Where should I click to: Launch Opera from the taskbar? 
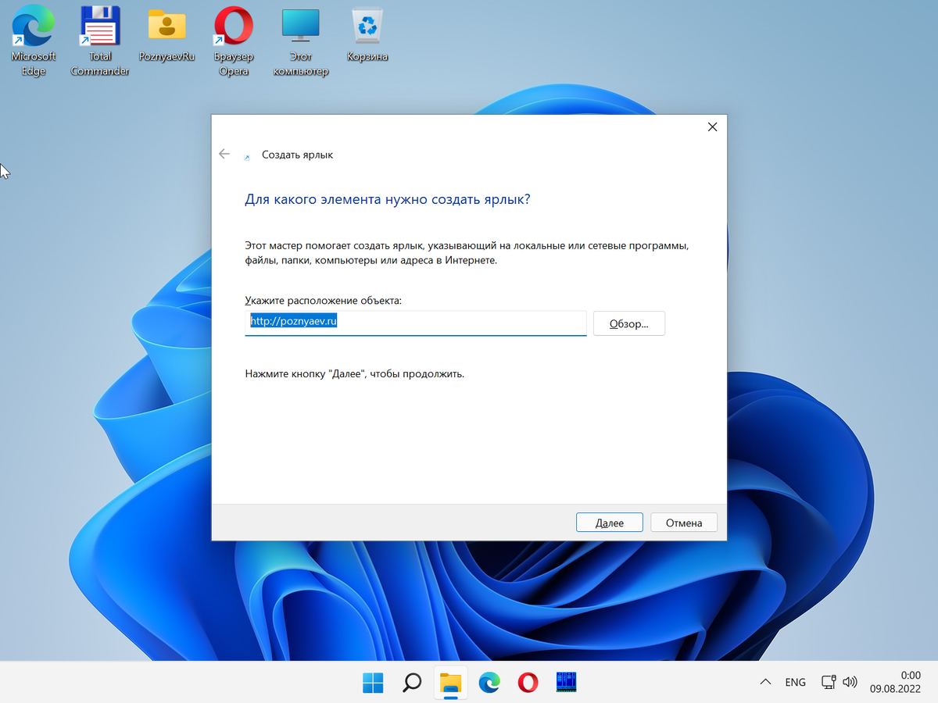click(x=528, y=683)
